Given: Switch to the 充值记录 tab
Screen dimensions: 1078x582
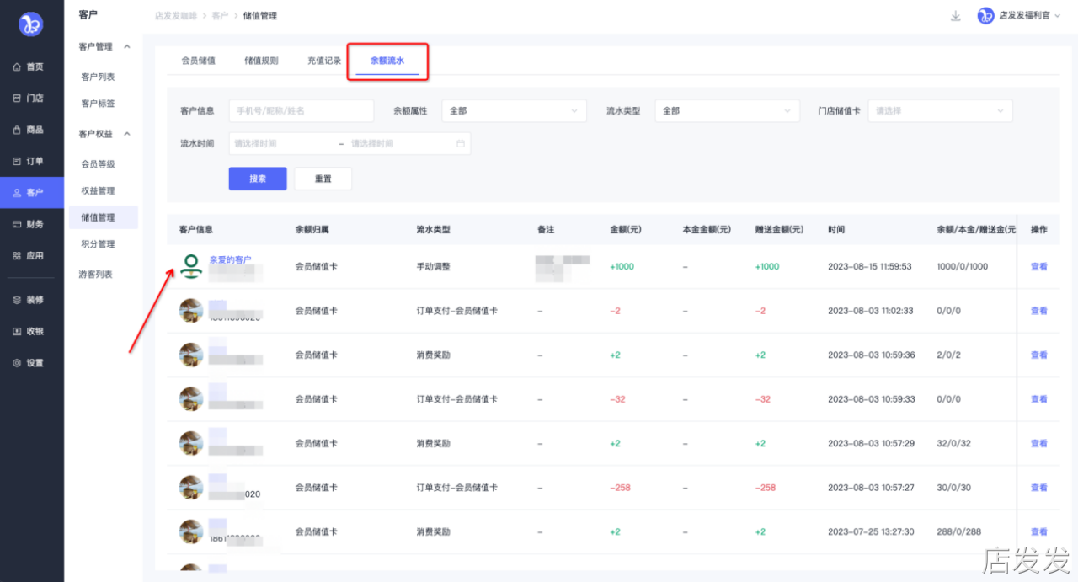Looking at the screenshot, I should point(324,61).
